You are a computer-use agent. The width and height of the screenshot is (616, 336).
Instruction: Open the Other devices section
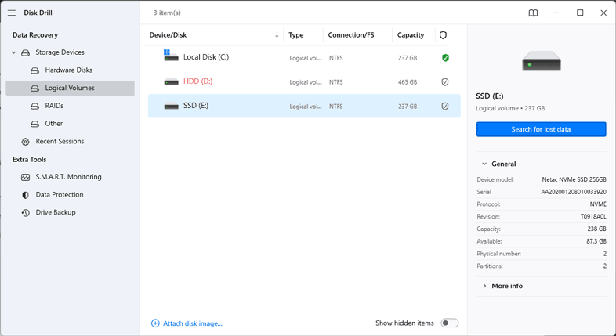[x=54, y=123]
